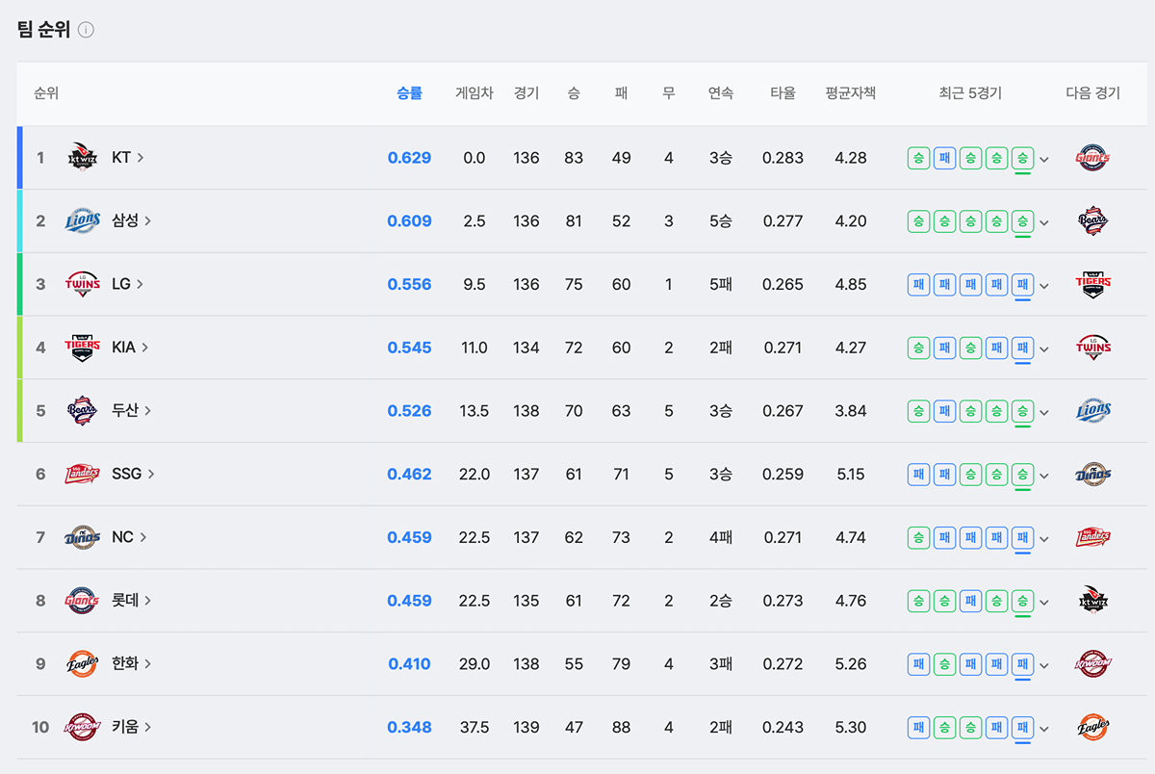Expand recent 5 games chevron for 삼성
Image resolution: width=1155 pixels, height=774 pixels.
(x=1044, y=222)
